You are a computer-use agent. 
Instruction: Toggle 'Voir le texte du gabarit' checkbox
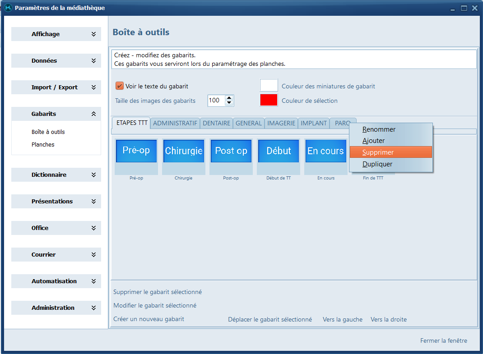tap(120, 86)
